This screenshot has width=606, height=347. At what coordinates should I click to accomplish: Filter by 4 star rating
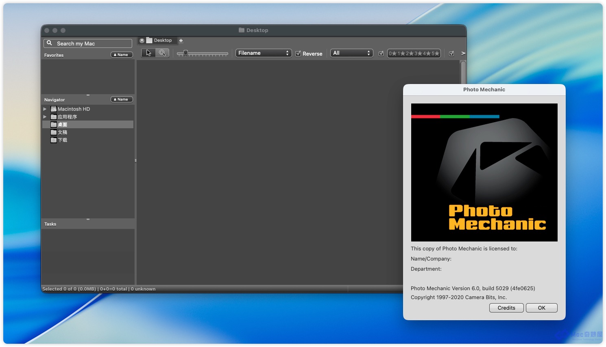pos(427,54)
